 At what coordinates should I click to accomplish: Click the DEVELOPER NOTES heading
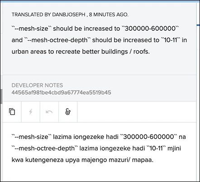coord(37,85)
